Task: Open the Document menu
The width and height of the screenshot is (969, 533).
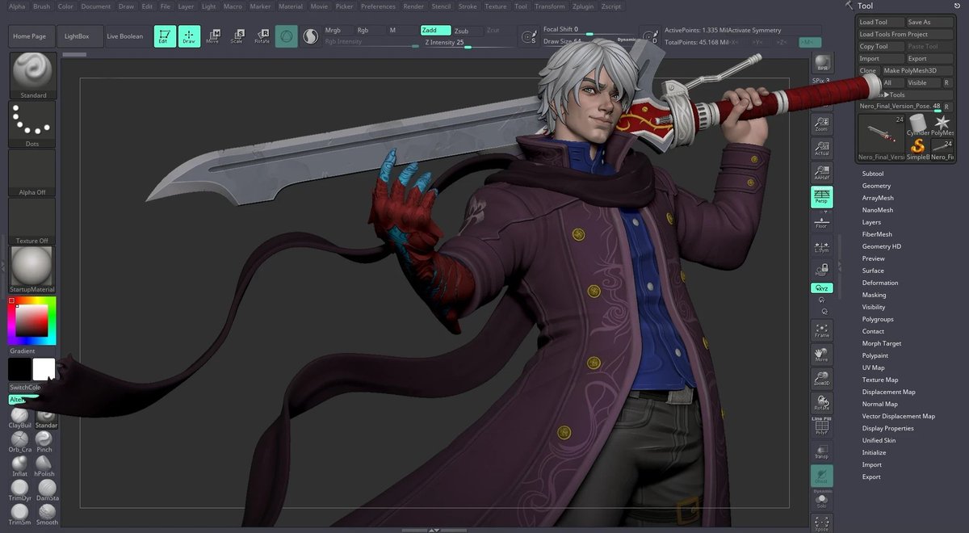Action: click(x=96, y=6)
